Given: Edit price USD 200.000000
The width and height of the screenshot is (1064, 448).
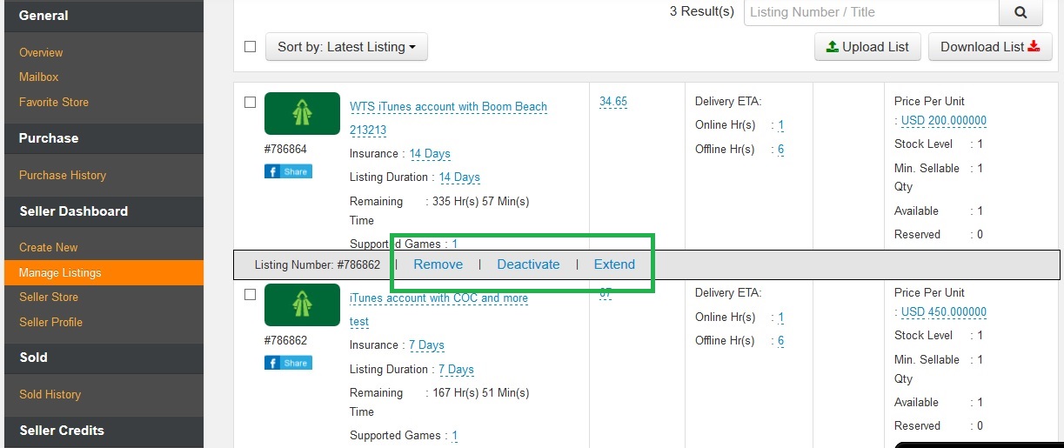Looking at the screenshot, I should click(944, 121).
